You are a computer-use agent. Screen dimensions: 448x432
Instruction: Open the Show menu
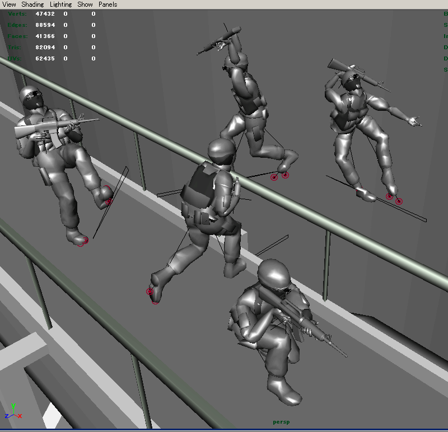[x=85, y=4]
